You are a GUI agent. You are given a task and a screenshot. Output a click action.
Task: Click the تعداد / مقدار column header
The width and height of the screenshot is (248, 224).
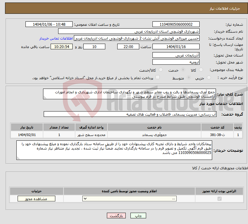click(59, 127)
